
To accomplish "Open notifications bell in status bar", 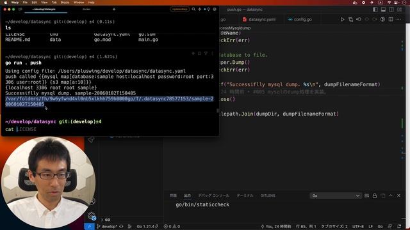I will point(399,227).
